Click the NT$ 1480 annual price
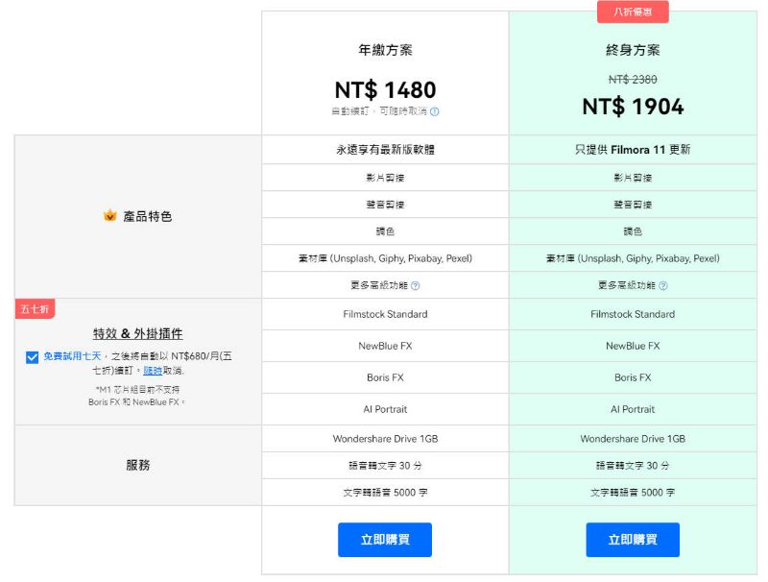The width and height of the screenshot is (768, 582). pyautogui.click(x=386, y=90)
